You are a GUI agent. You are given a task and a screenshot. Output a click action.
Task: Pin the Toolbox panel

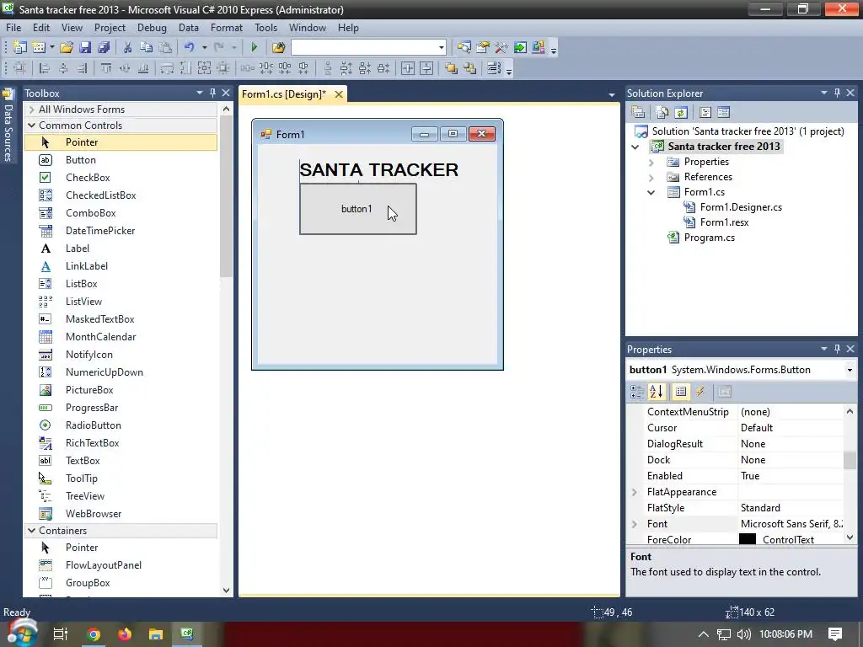[213, 93]
